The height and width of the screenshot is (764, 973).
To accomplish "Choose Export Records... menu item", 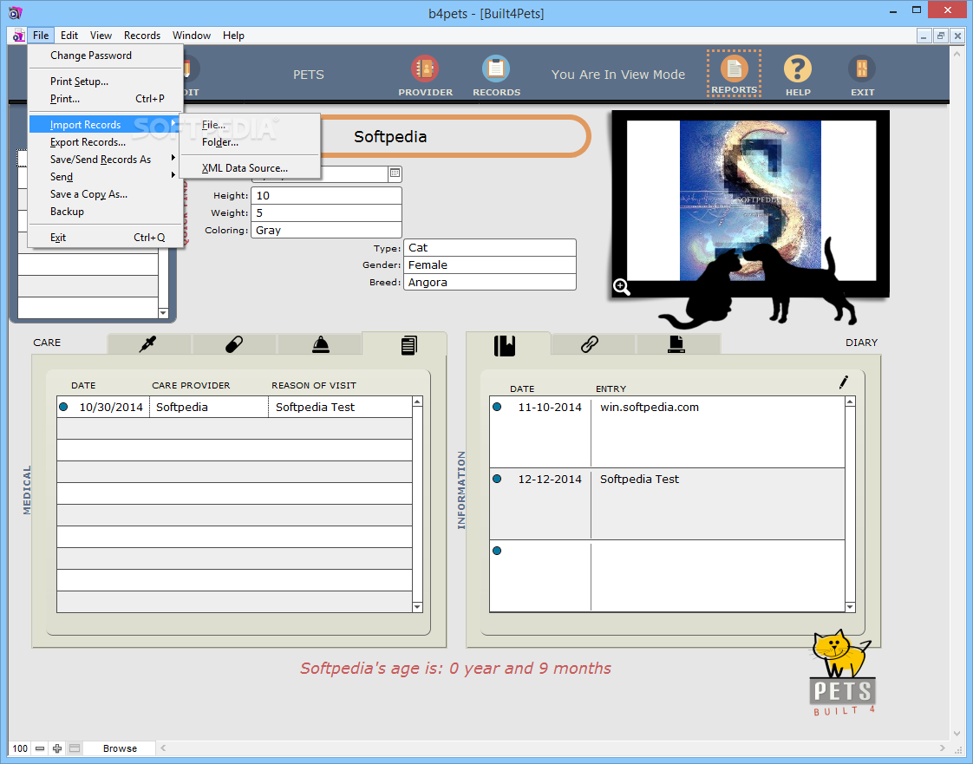I will [105, 142].
